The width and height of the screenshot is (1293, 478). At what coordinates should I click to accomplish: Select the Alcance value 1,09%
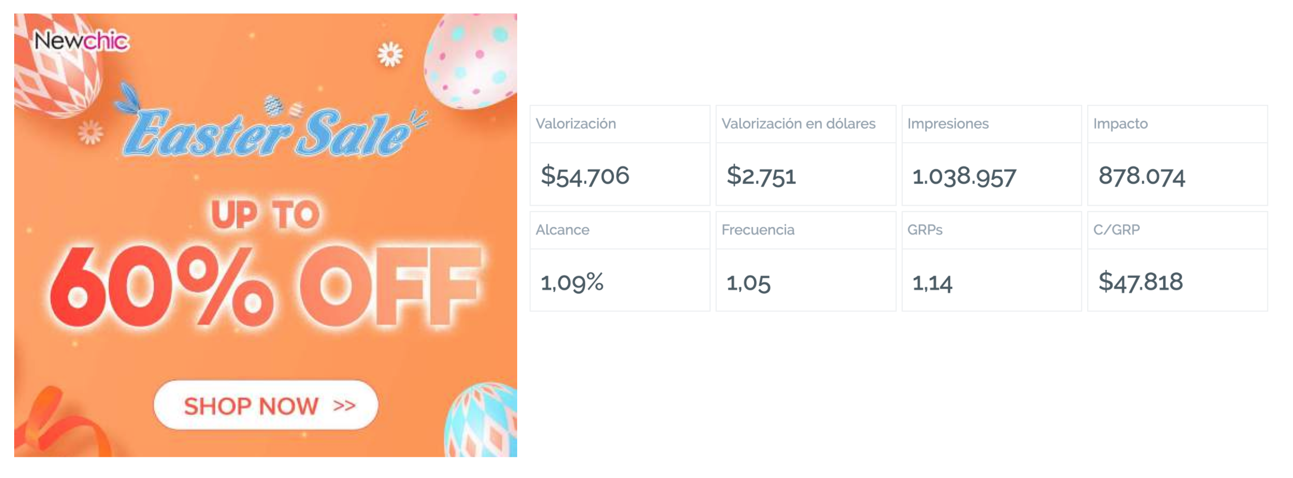click(572, 282)
